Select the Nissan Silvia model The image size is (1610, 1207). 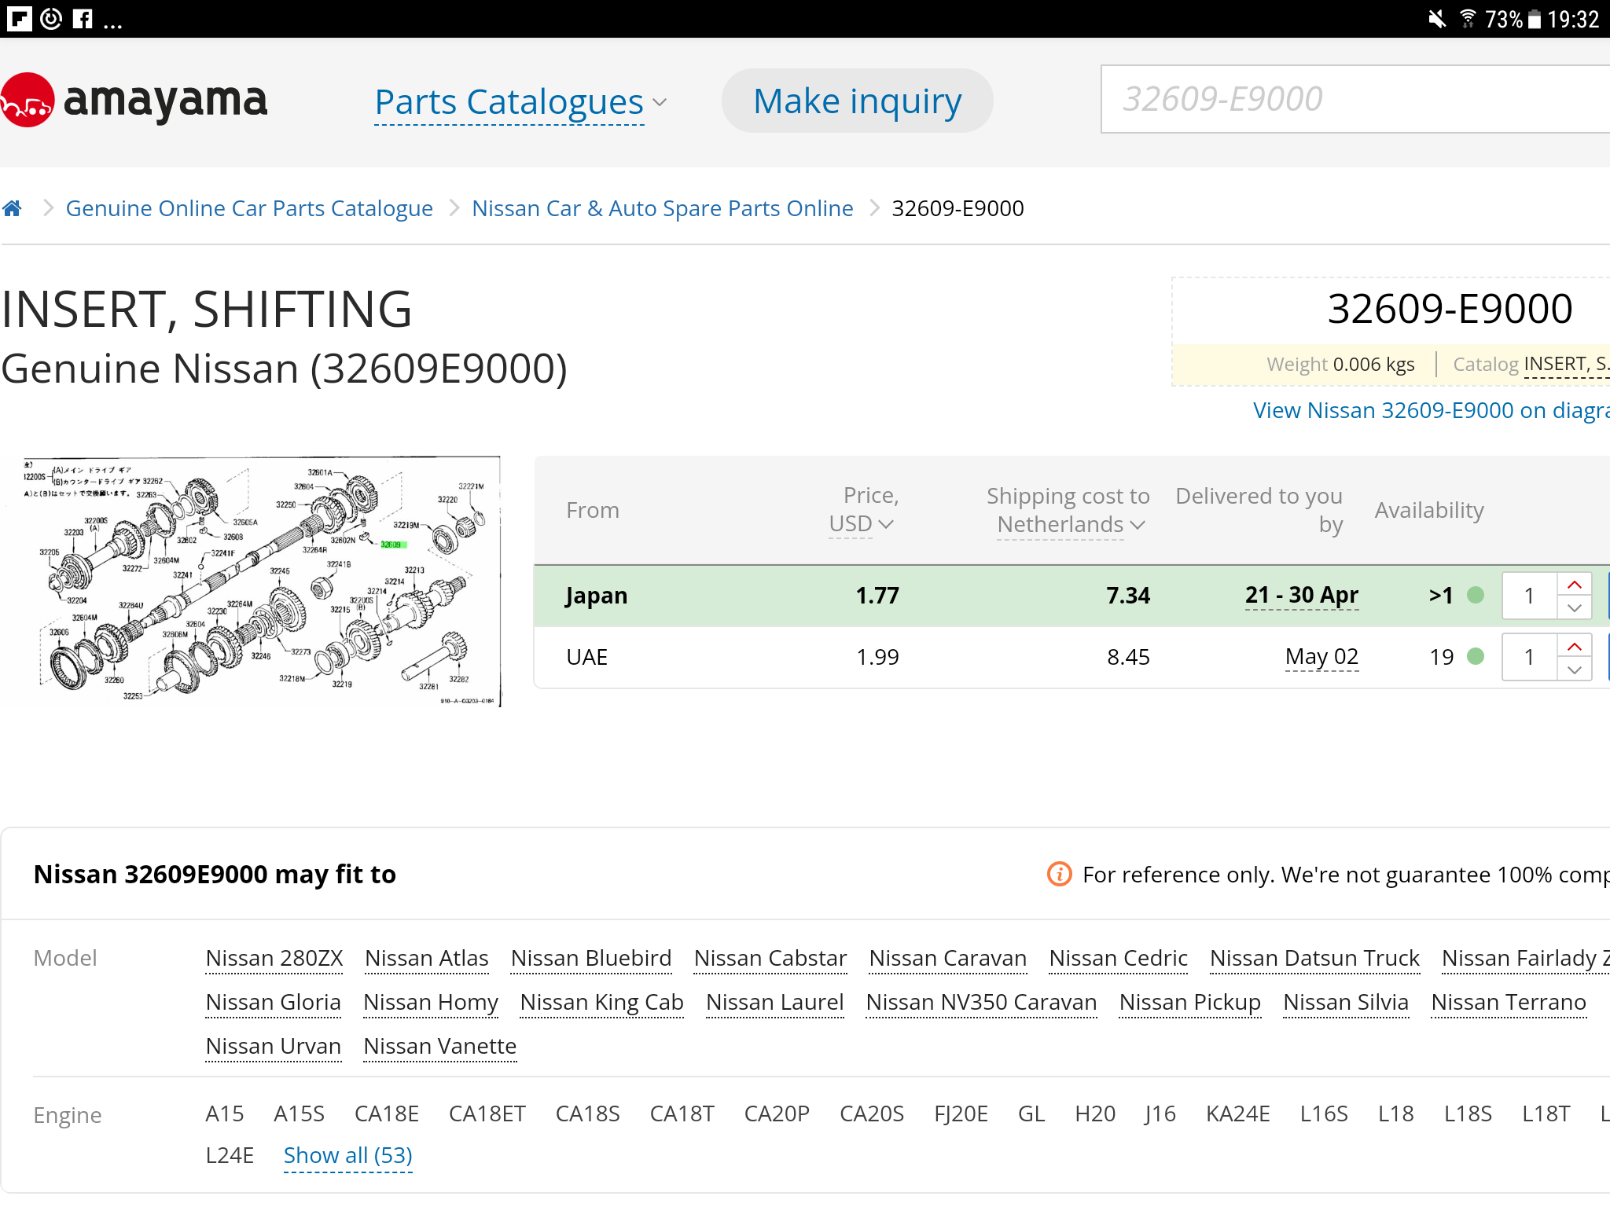coord(1346,1003)
